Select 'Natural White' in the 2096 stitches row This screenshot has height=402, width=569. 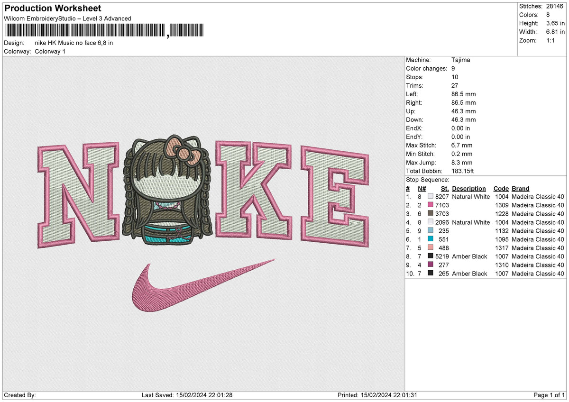point(471,222)
